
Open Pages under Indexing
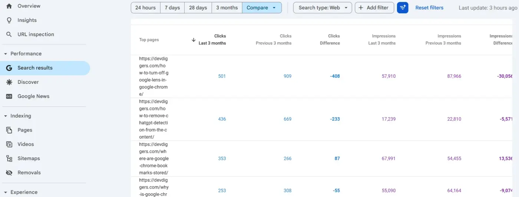point(25,130)
